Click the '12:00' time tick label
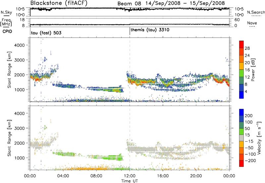The image size is (265, 183). tap(130, 176)
